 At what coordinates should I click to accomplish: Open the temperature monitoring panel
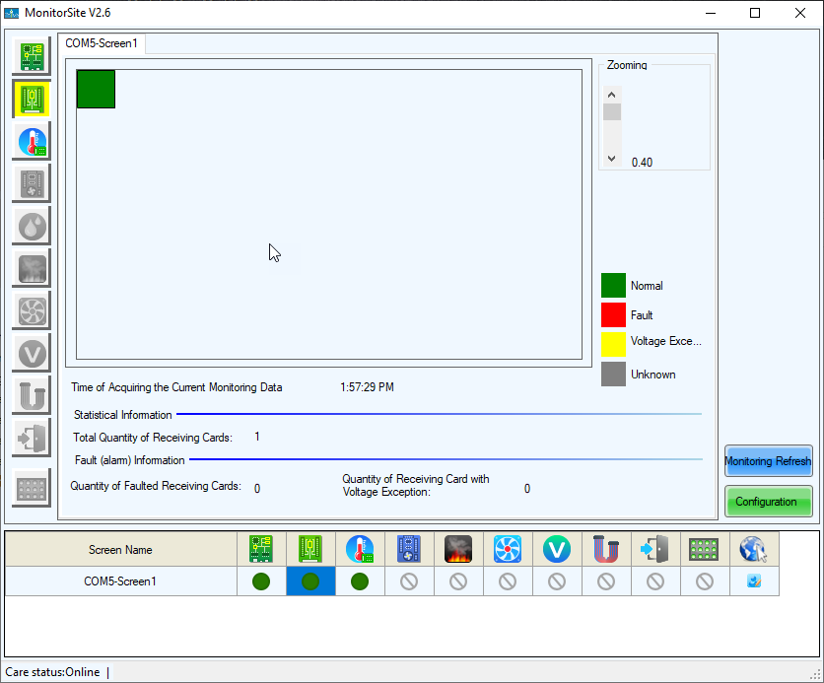pyautogui.click(x=31, y=141)
